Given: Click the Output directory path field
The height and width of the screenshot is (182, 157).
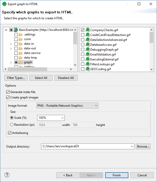Looking at the screenshot, I should (86, 147).
